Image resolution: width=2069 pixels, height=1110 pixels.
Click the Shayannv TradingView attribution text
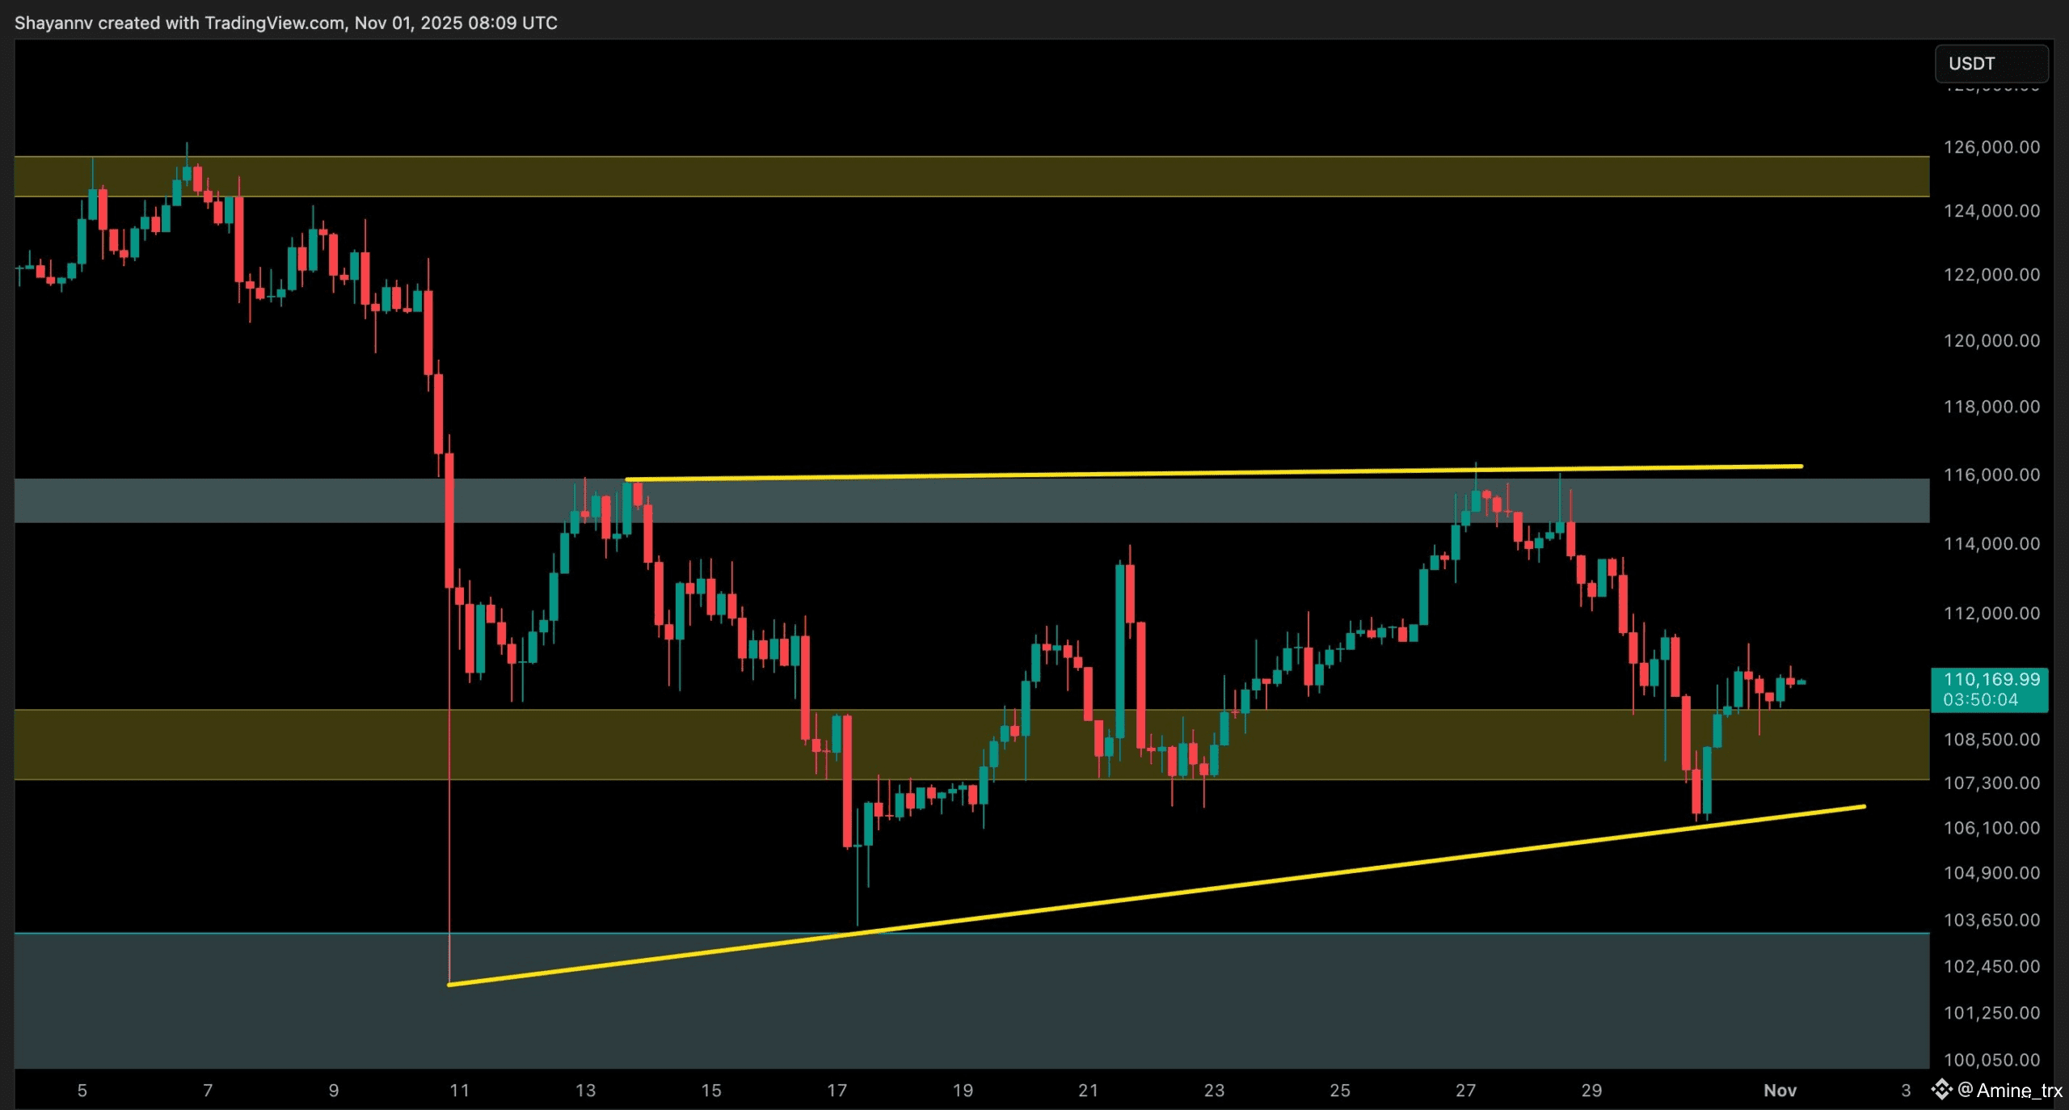pyautogui.click(x=286, y=23)
